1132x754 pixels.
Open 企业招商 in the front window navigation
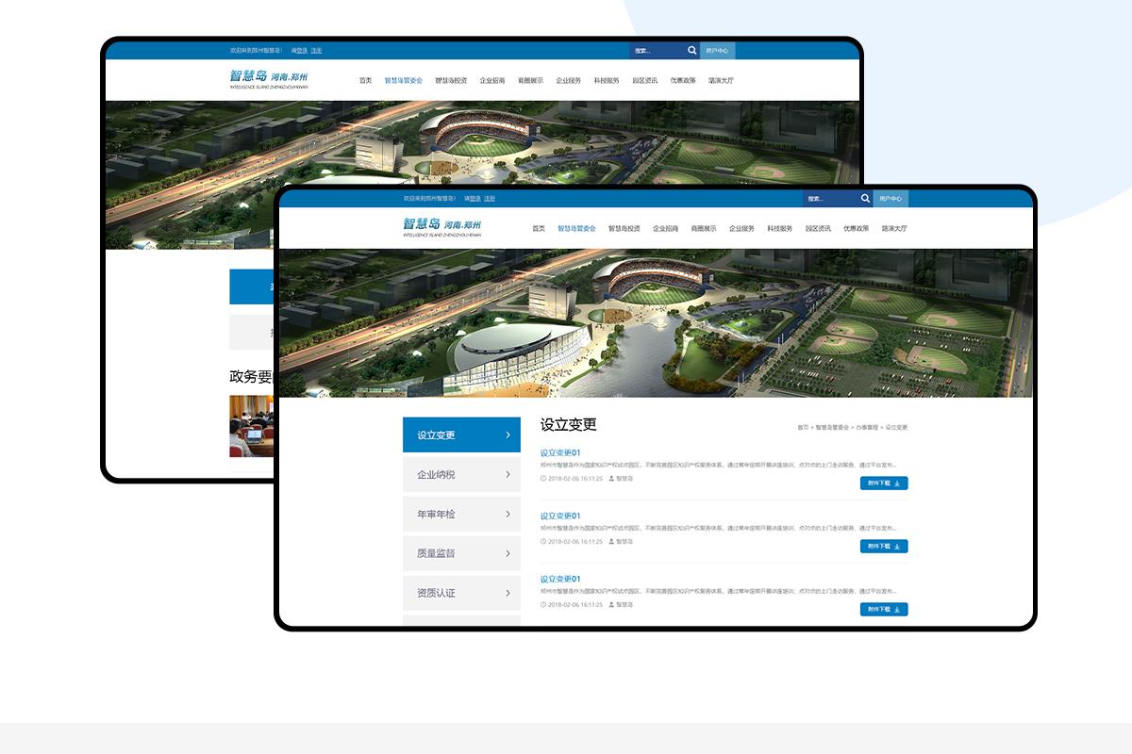(x=666, y=229)
